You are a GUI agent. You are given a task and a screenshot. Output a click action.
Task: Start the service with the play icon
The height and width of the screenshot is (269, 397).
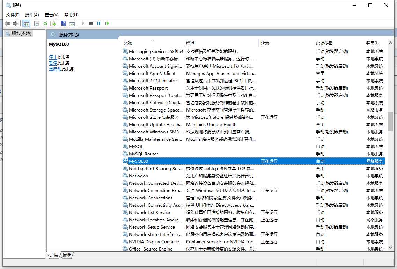click(x=83, y=23)
